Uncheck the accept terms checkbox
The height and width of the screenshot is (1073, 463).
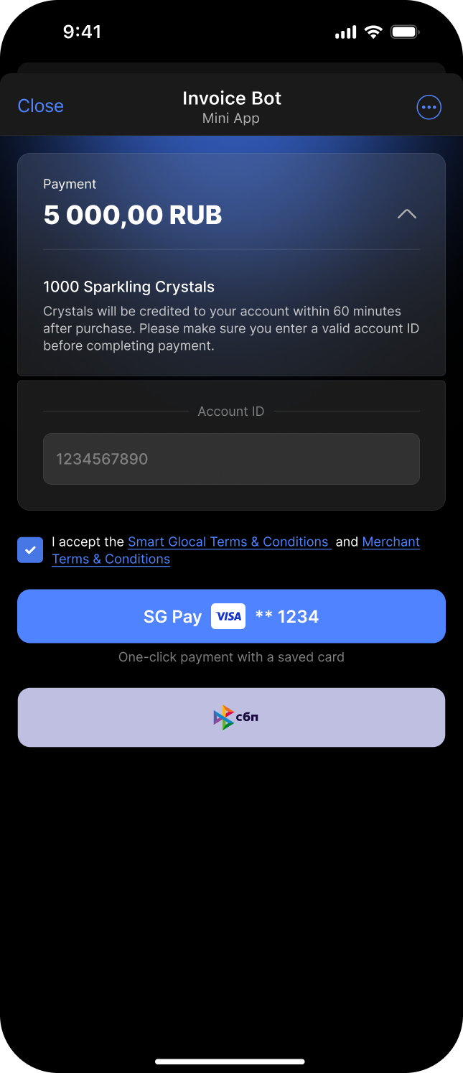coord(30,550)
